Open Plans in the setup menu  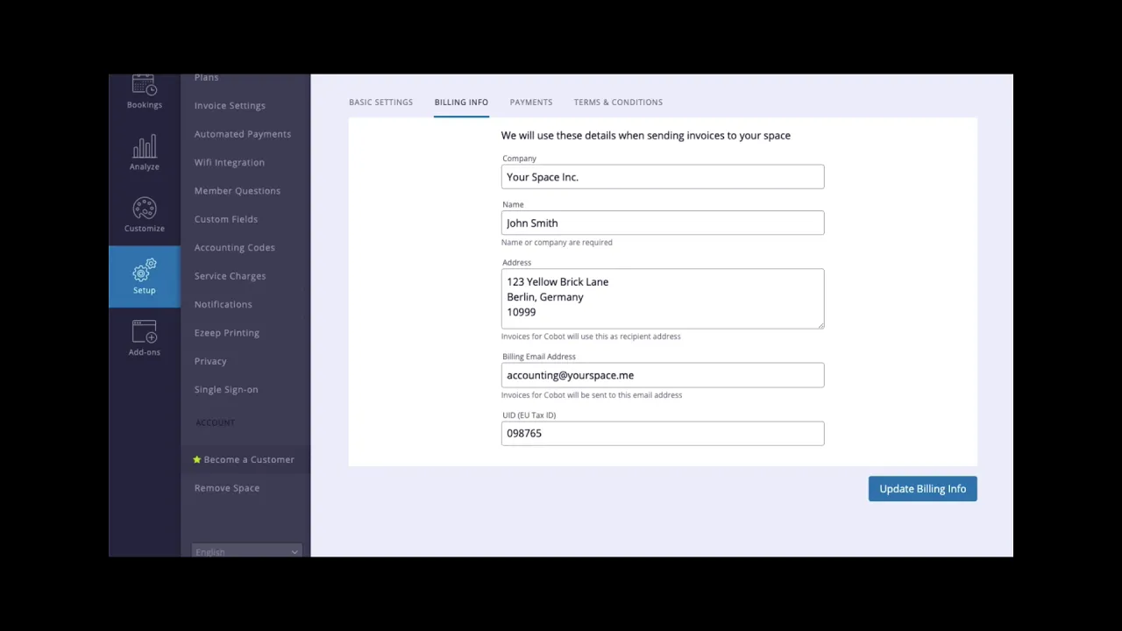[x=206, y=78]
